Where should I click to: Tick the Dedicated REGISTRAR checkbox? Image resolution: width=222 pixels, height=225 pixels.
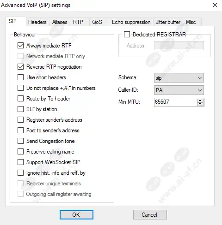point(127,35)
